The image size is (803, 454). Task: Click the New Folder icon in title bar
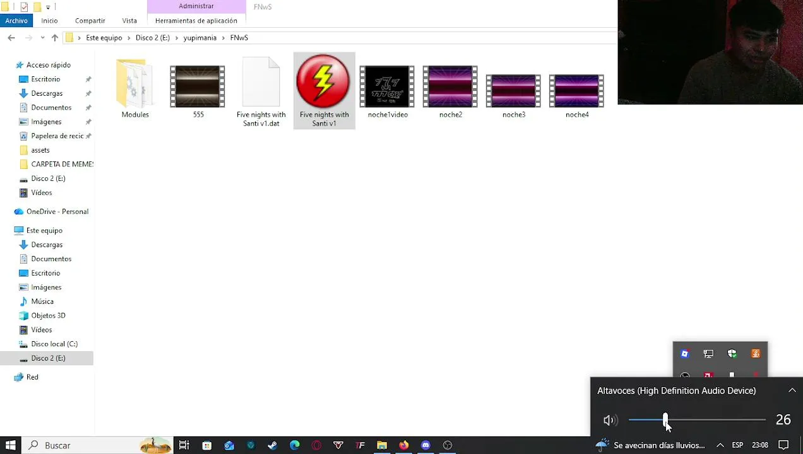pyautogui.click(x=37, y=7)
